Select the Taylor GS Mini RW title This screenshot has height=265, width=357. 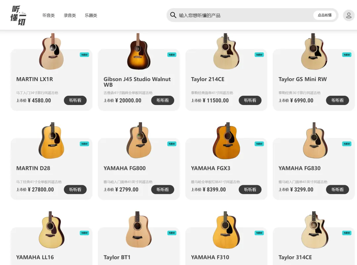pyautogui.click(x=302, y=79)
